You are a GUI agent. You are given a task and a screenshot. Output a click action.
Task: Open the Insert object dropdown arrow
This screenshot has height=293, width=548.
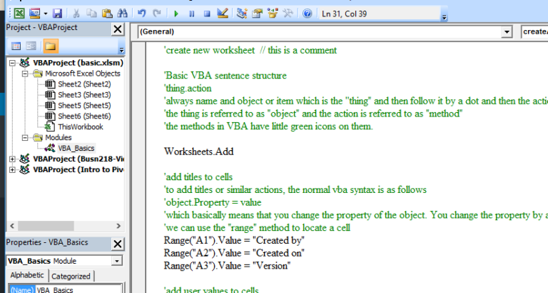coord(46,14)
